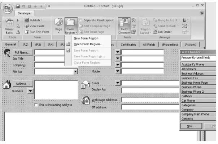Switch to the (P.4) form tab
The height and width of the screenshot is (144, 218).
[51, 45]
